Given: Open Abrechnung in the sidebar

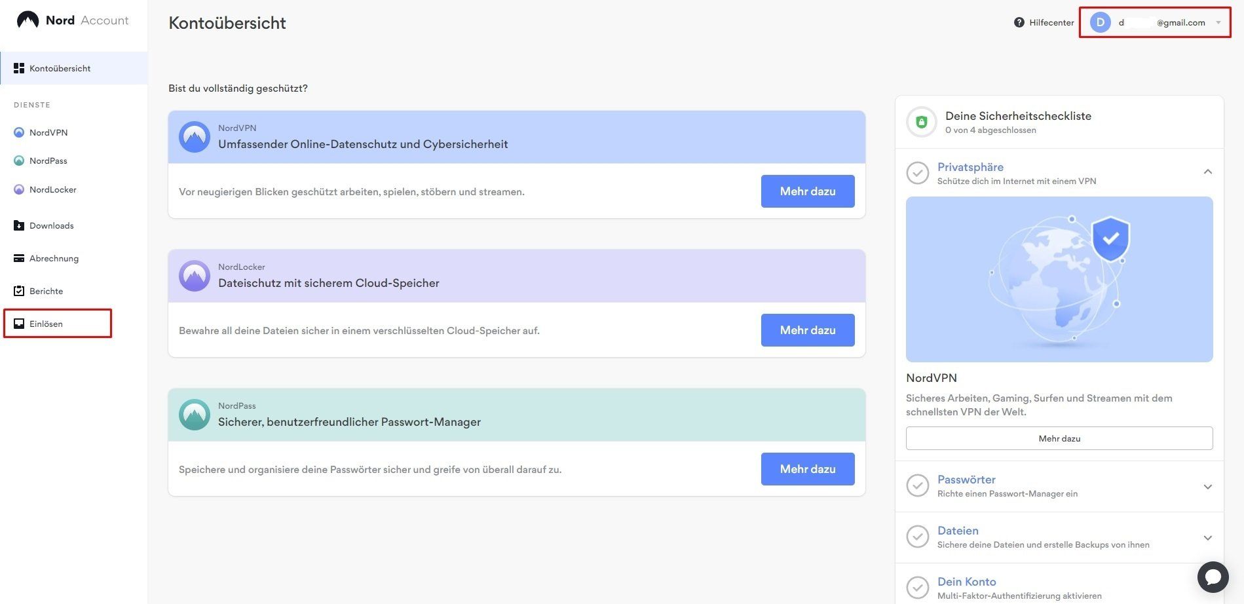Looking at the screenshot, I should [x=54, y=258].
